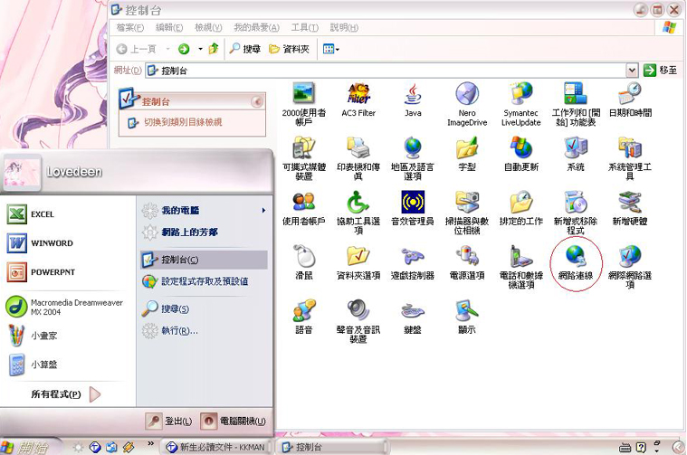Open the 工具(T) menu

coord(304,28)
